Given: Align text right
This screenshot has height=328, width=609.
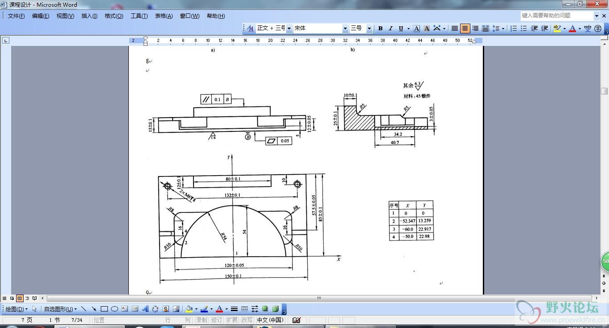Looking at the screenshot, I should tap(475, 28).
